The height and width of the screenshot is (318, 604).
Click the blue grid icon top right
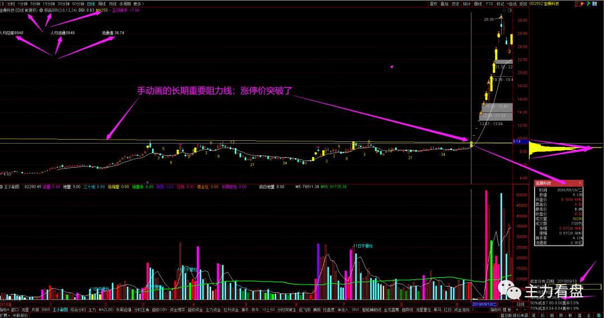tap(594, 4)
